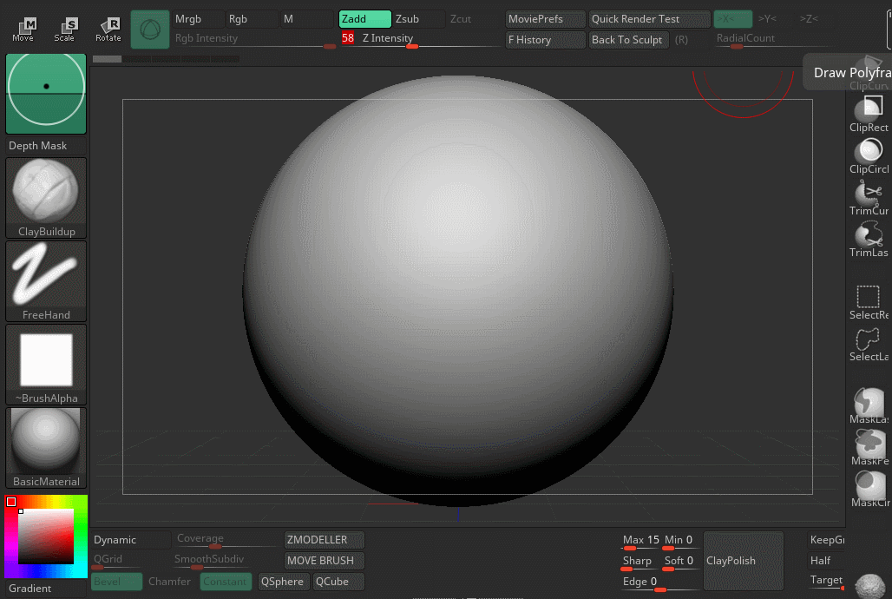Open the MoviePrefs menu

(545, 19)
